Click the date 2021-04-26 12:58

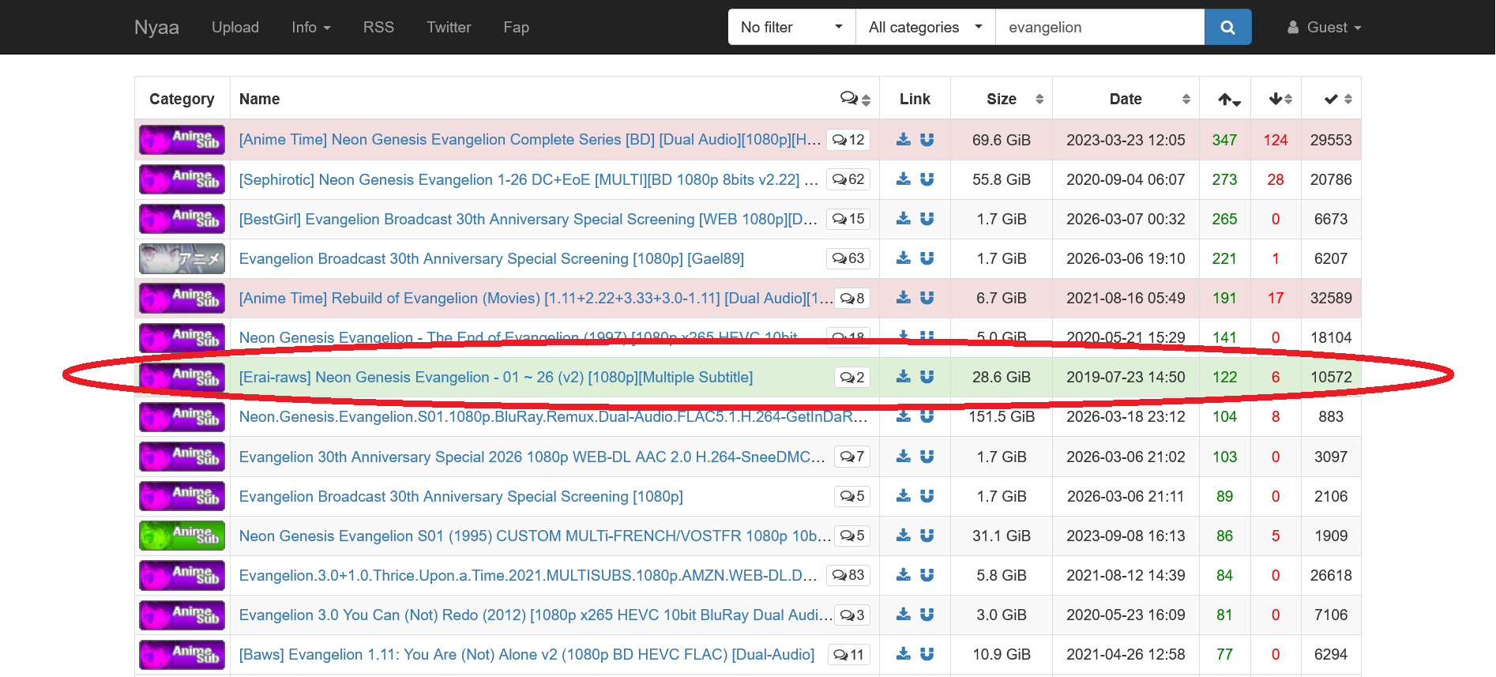coord(1126,654)
